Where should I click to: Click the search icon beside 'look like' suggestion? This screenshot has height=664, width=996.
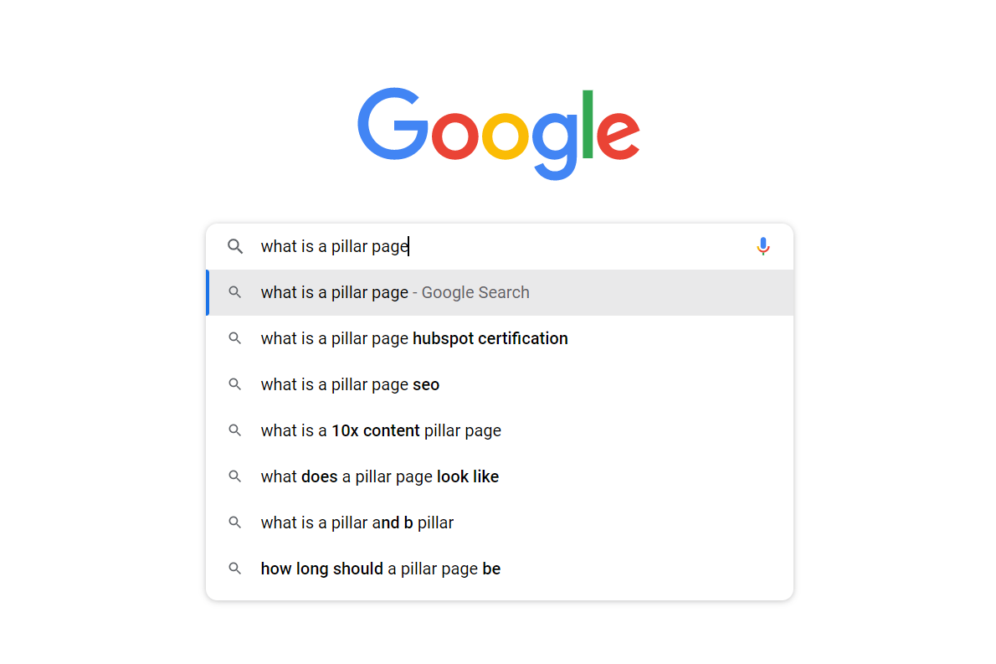point(235,476)
